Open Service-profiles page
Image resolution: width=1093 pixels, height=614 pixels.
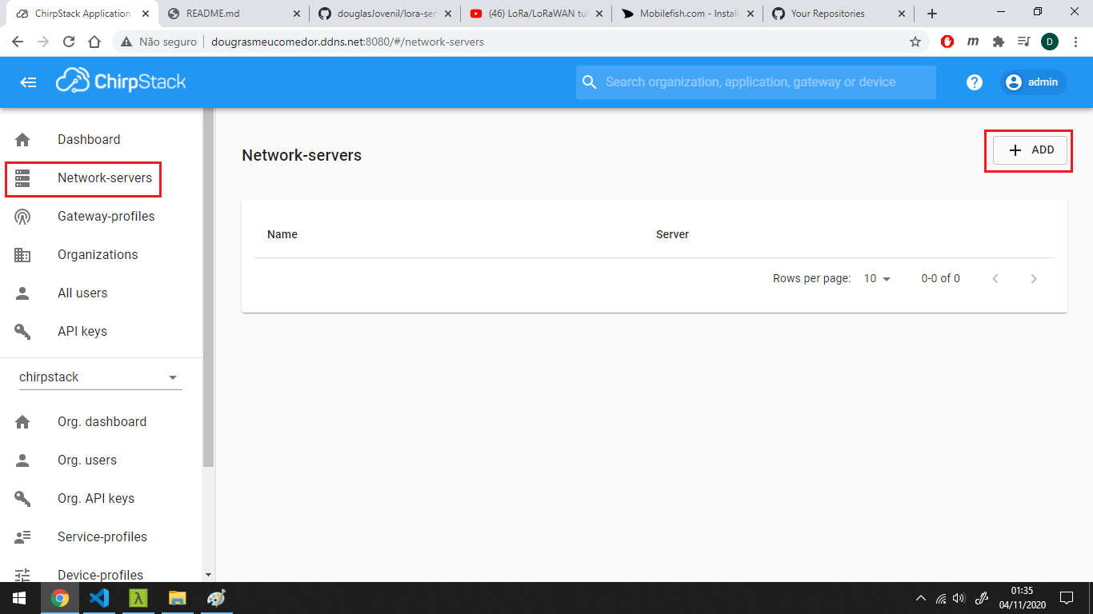tap(102, 536)
